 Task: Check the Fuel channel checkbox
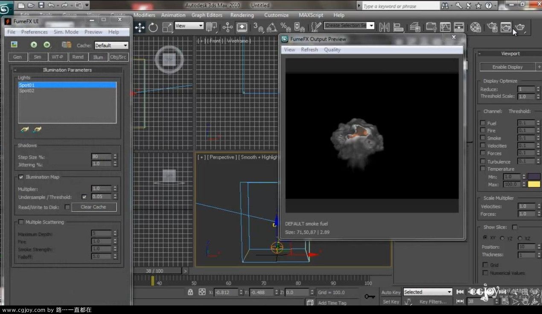(483, 123)
